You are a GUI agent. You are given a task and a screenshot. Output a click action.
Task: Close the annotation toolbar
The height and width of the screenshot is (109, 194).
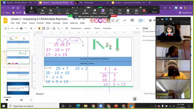click(144, 11)
